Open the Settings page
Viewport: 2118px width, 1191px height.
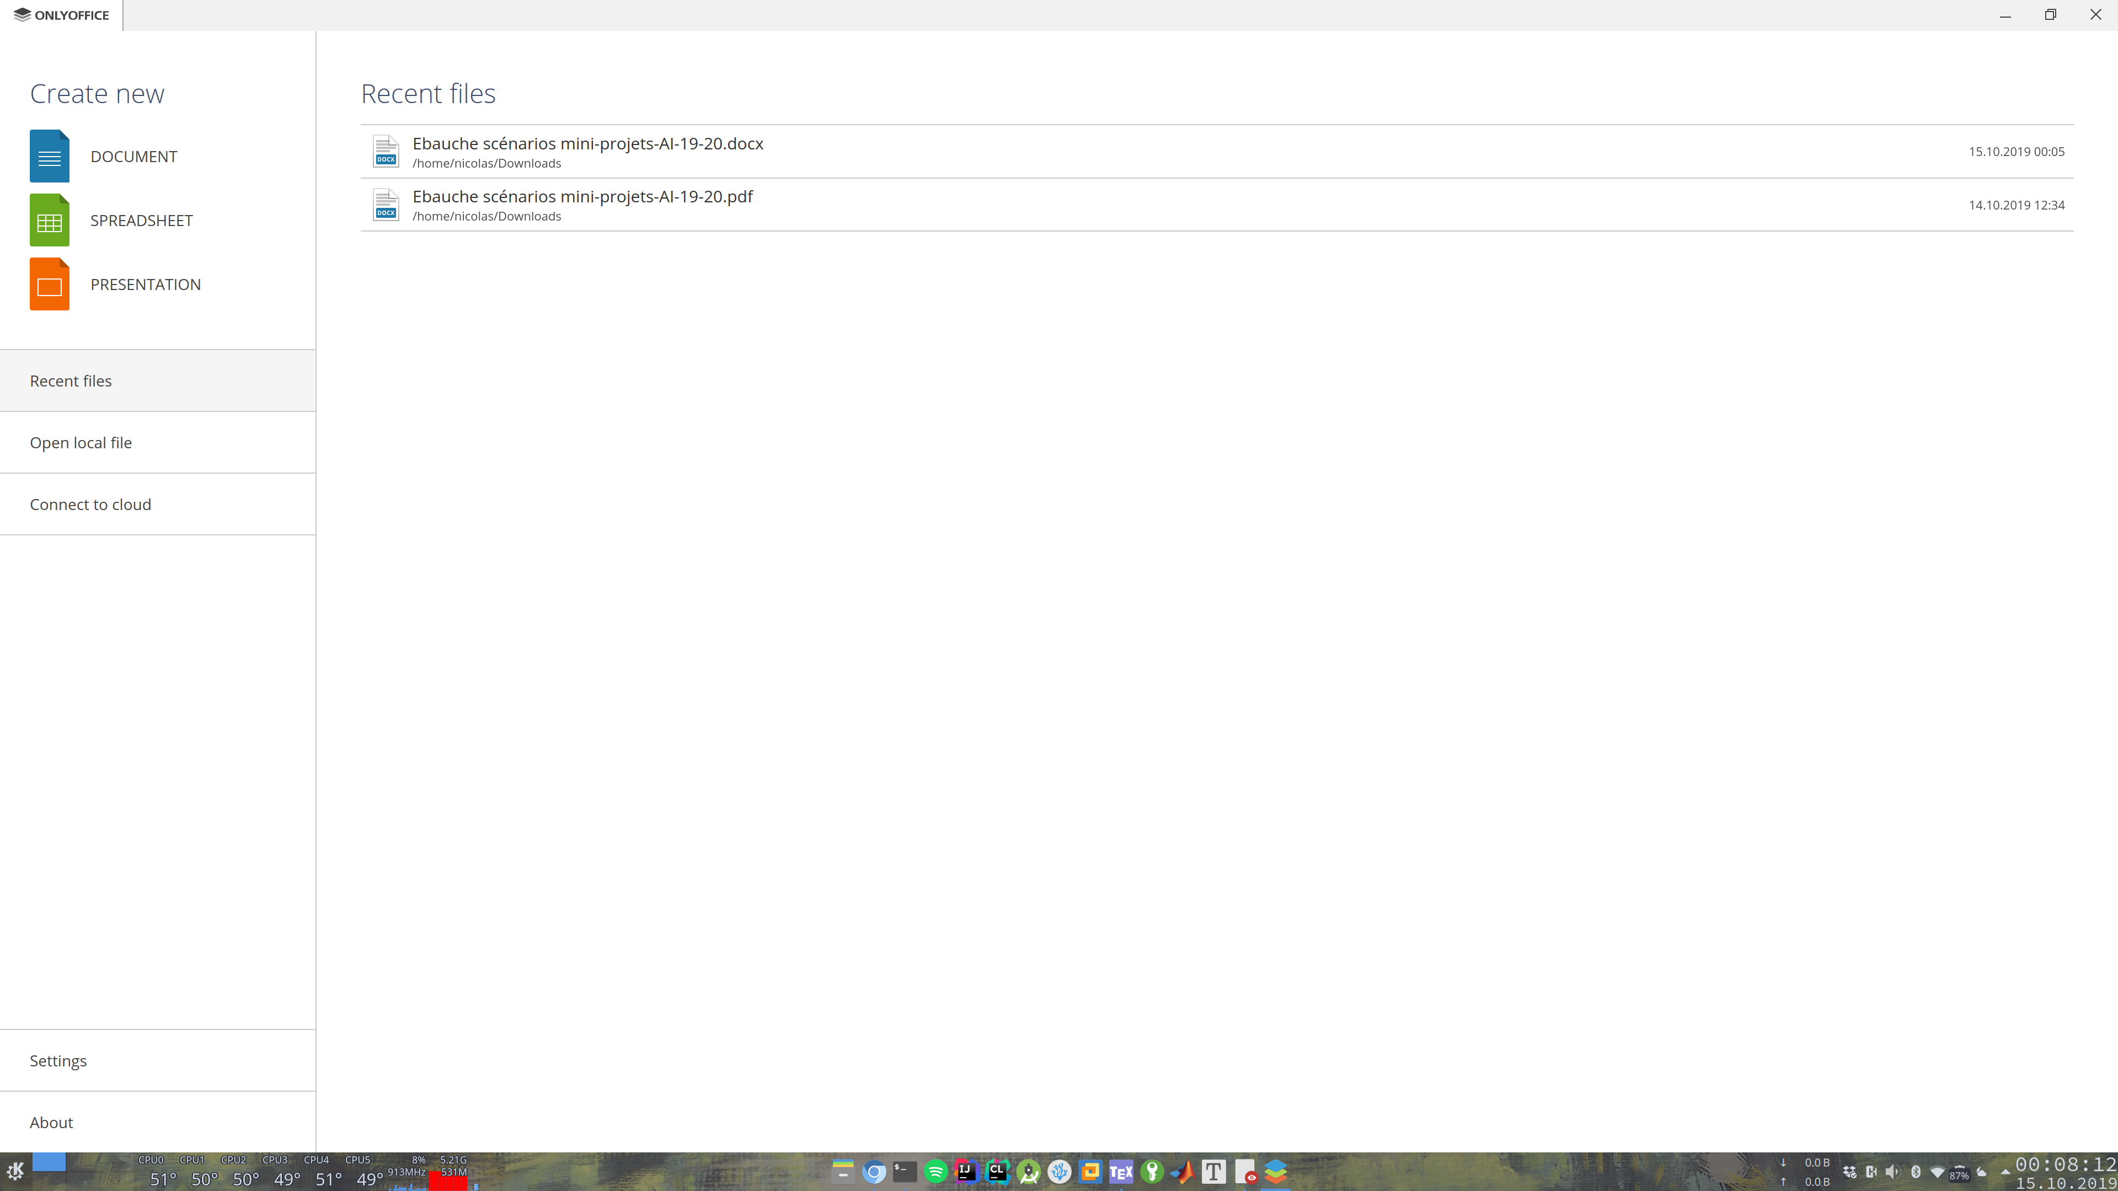click(x=158, y=1060)
